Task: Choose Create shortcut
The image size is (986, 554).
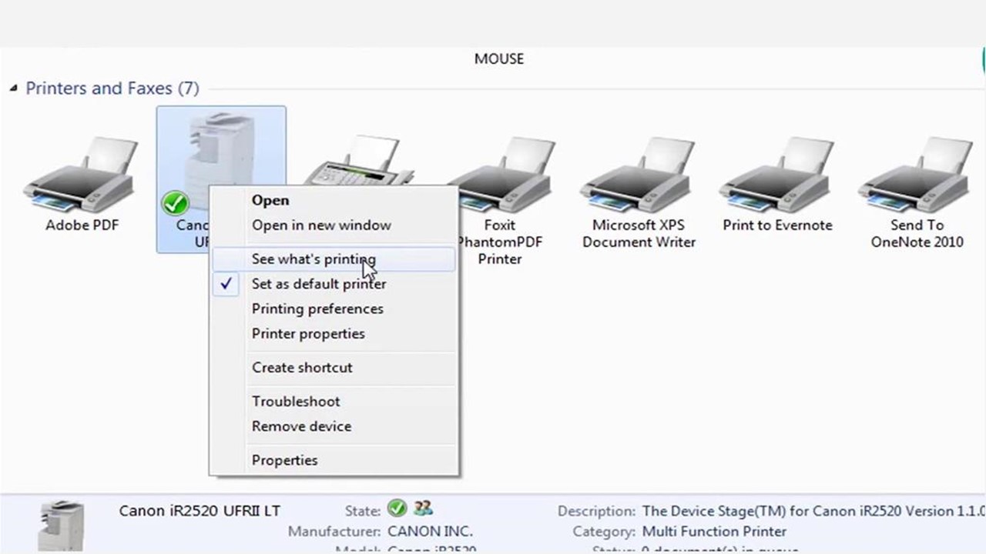Action: point(302,367)
